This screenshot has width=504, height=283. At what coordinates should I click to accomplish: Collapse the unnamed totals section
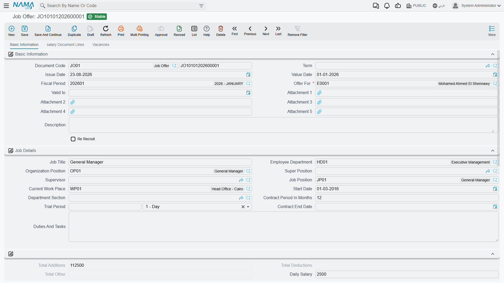pos(493,254)
